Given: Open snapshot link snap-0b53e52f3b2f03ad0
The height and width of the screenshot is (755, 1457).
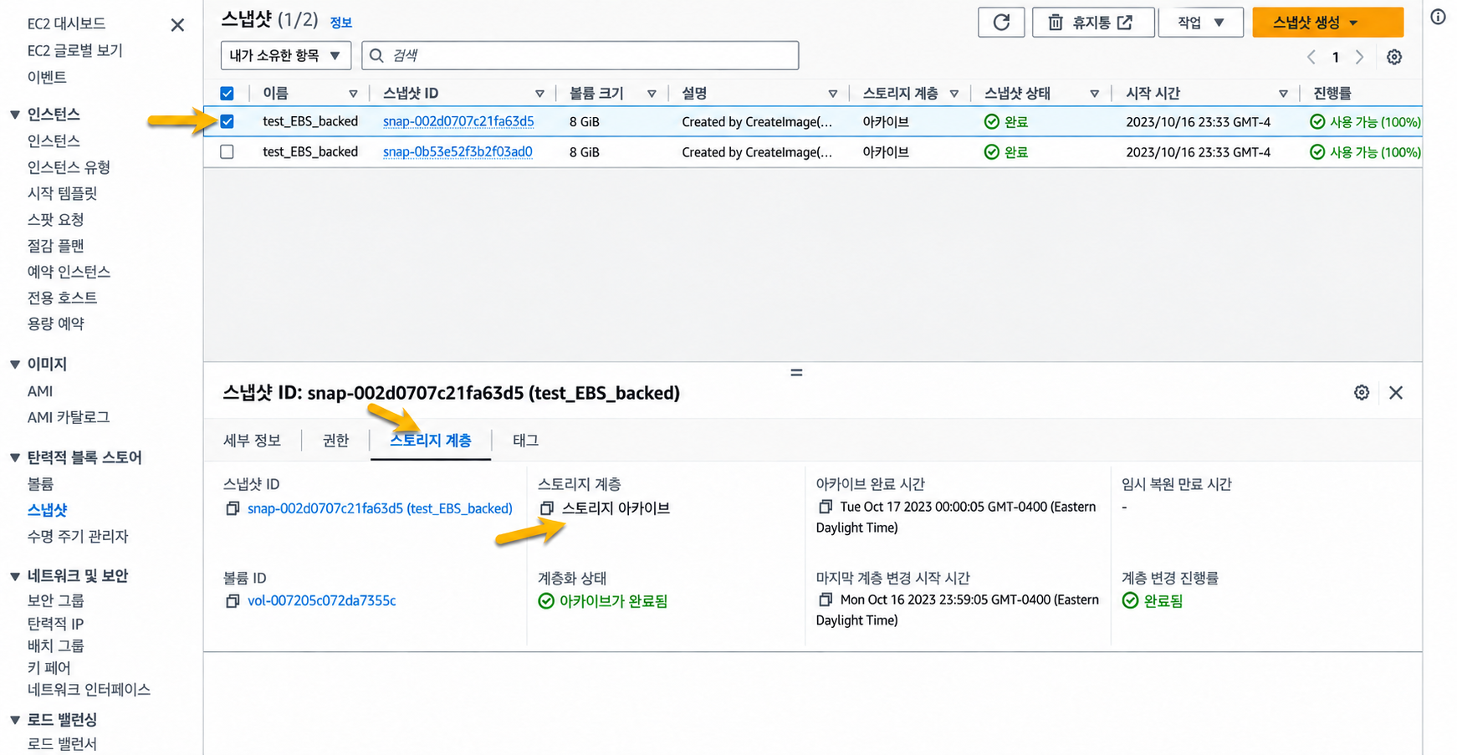Looking at the screenshot, I should point(458,152).
